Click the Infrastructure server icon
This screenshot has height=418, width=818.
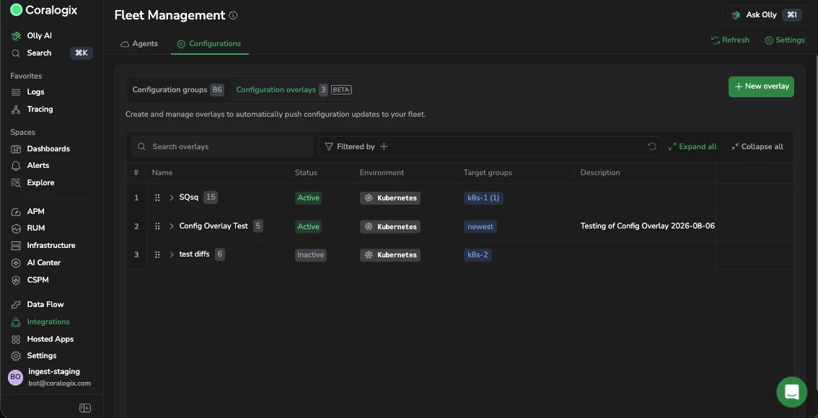(16, 246)
